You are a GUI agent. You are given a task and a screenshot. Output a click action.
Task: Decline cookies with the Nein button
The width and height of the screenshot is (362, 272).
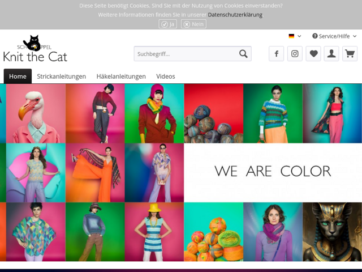tap(193, 24)
